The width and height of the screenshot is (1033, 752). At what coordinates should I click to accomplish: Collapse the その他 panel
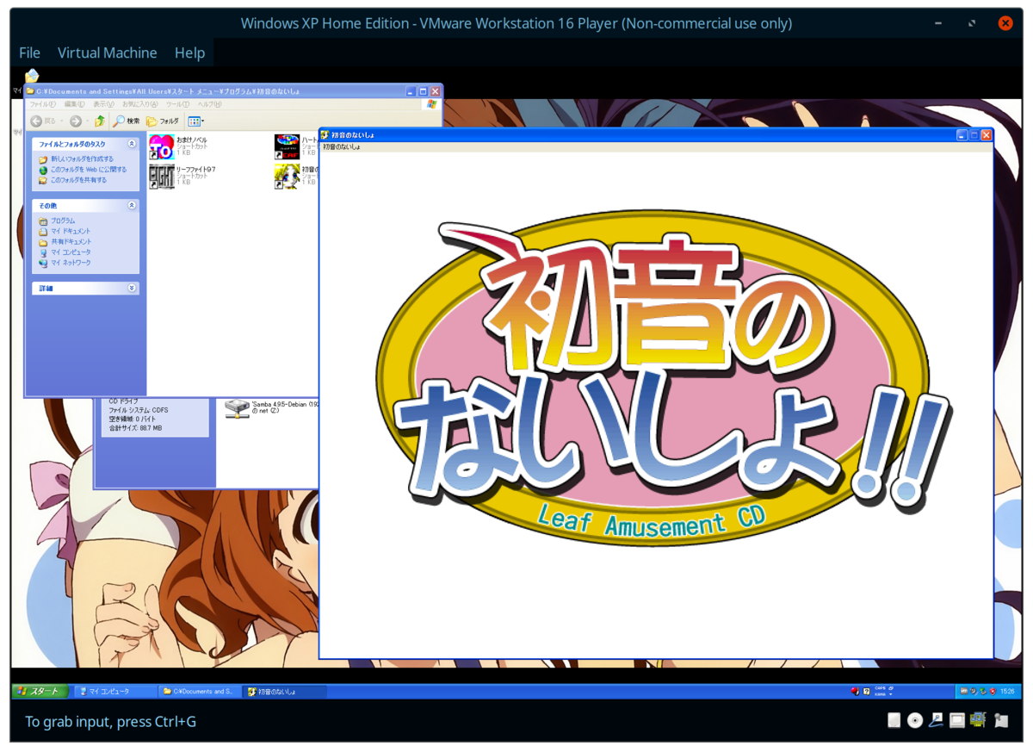tap(132, 206)
